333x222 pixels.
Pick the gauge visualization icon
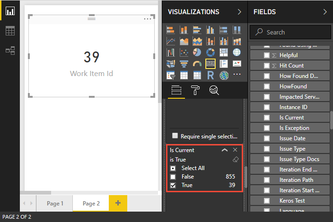pos(197,64)
